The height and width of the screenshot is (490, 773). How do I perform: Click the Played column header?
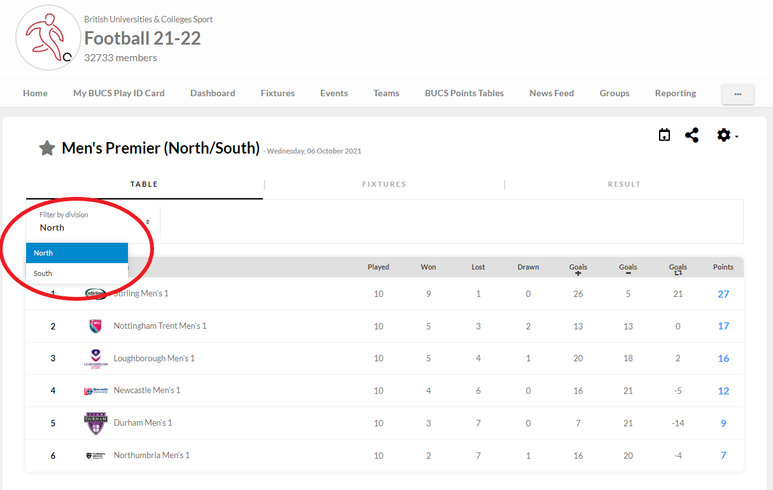tap(378, 267)
